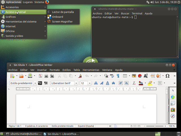Open the sidebar Properties deck
The image size is (181, 136).
pyautogui.click(x=173, y=97)
